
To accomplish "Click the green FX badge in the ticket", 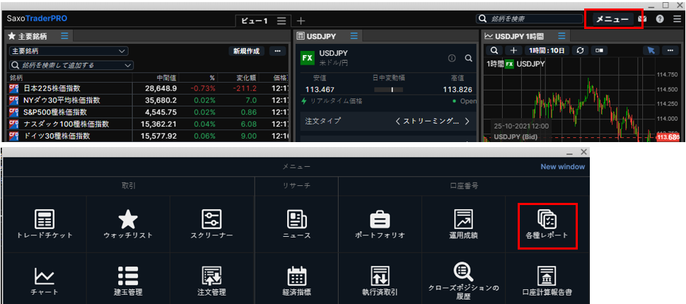I will [307, 58].
